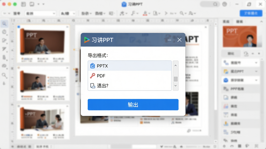Image resolution: width=266 pixels, height=149 pixels.
Task: Select the PPTX export format
Action: [x=130, y=66]
